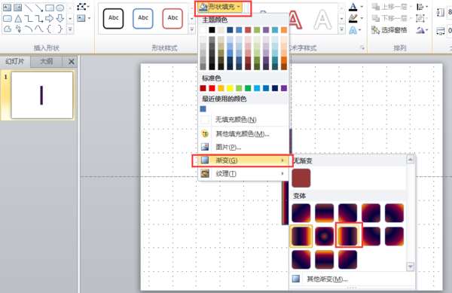This screenshot has height=293, width=452.
Task: Apply the red outlined Abc shape style
Action: click(x=173, y=18)
